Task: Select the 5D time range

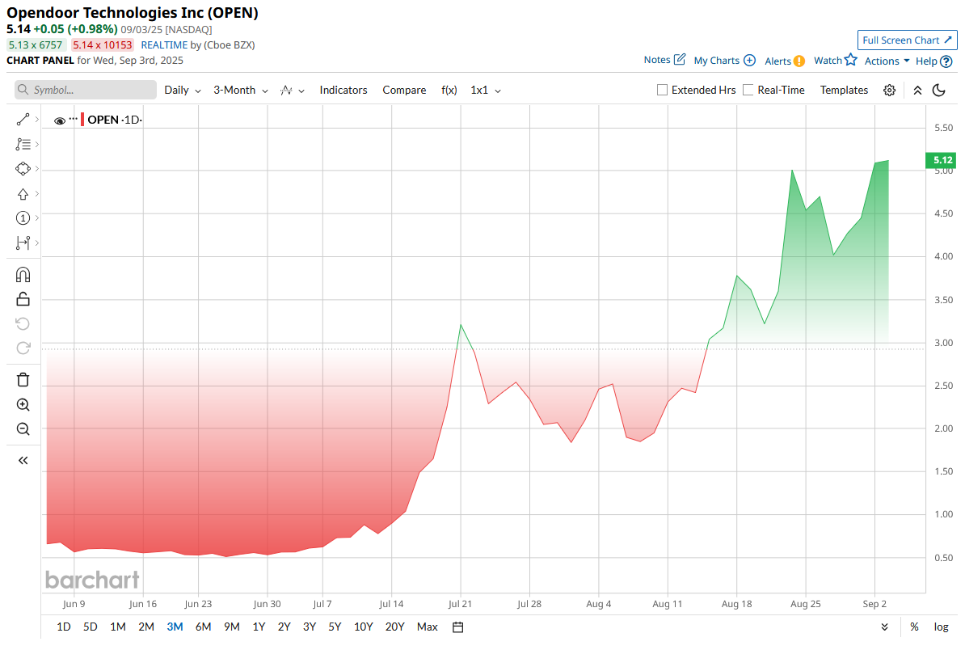Action: (x=91, y=627)
